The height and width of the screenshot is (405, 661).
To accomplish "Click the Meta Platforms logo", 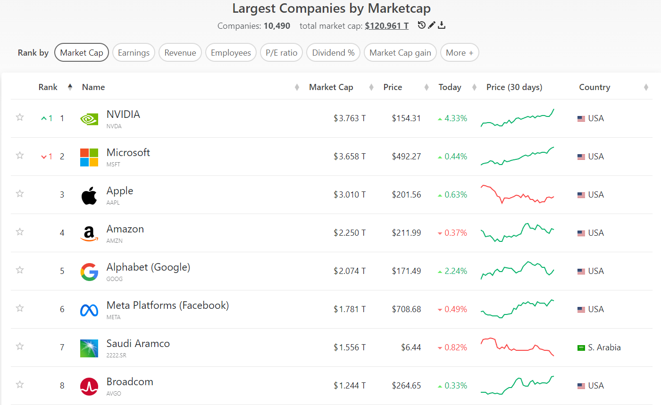I will [89, 310].
